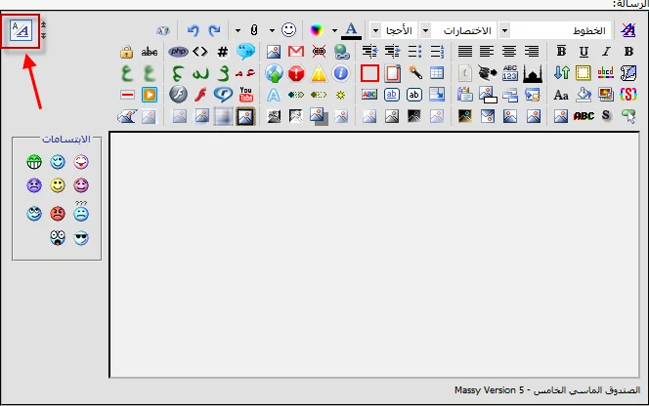Open the الاختصارات shortcuts dropdown
The width and height of the screenshot is (649, 406).
[x=464, y=30]
